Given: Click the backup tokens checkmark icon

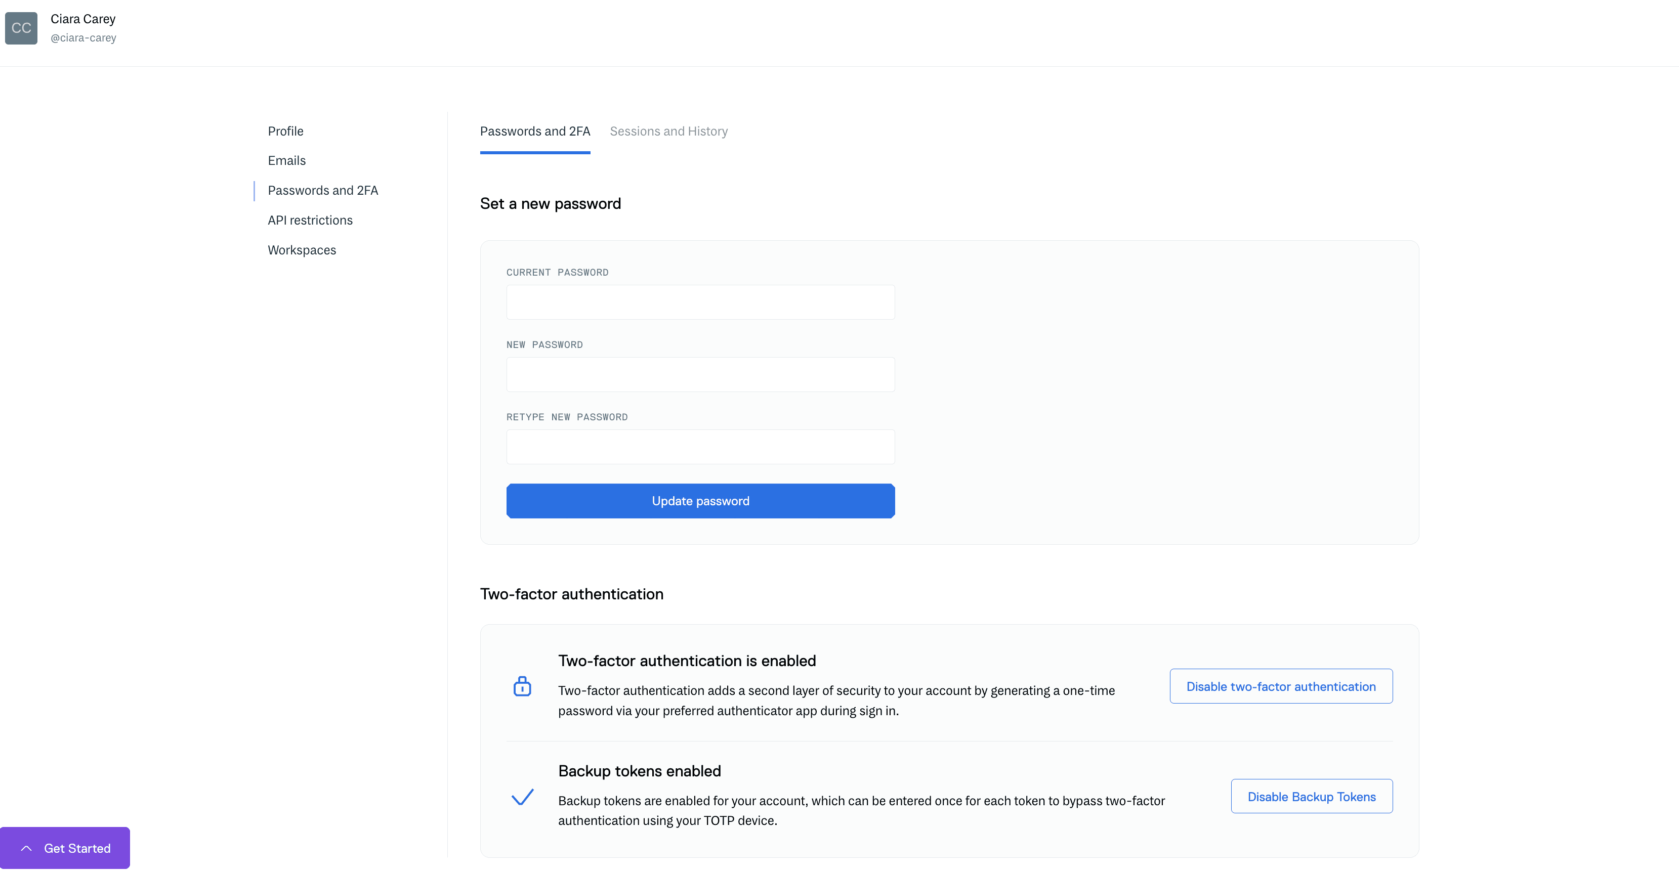Looking at the screenshot, I should tap(522, 796).
